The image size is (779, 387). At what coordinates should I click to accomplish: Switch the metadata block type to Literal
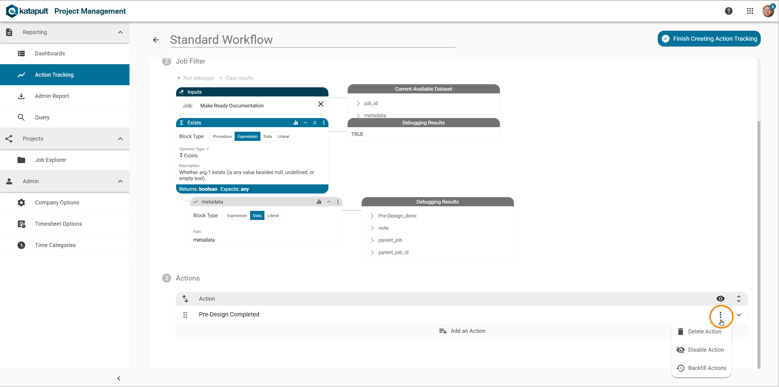[273, 215]
